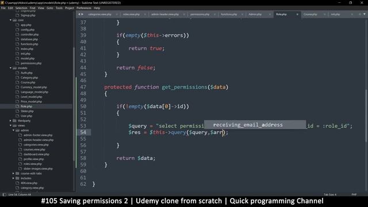Expand the thirdparty folder

click(x=10, y=121)
